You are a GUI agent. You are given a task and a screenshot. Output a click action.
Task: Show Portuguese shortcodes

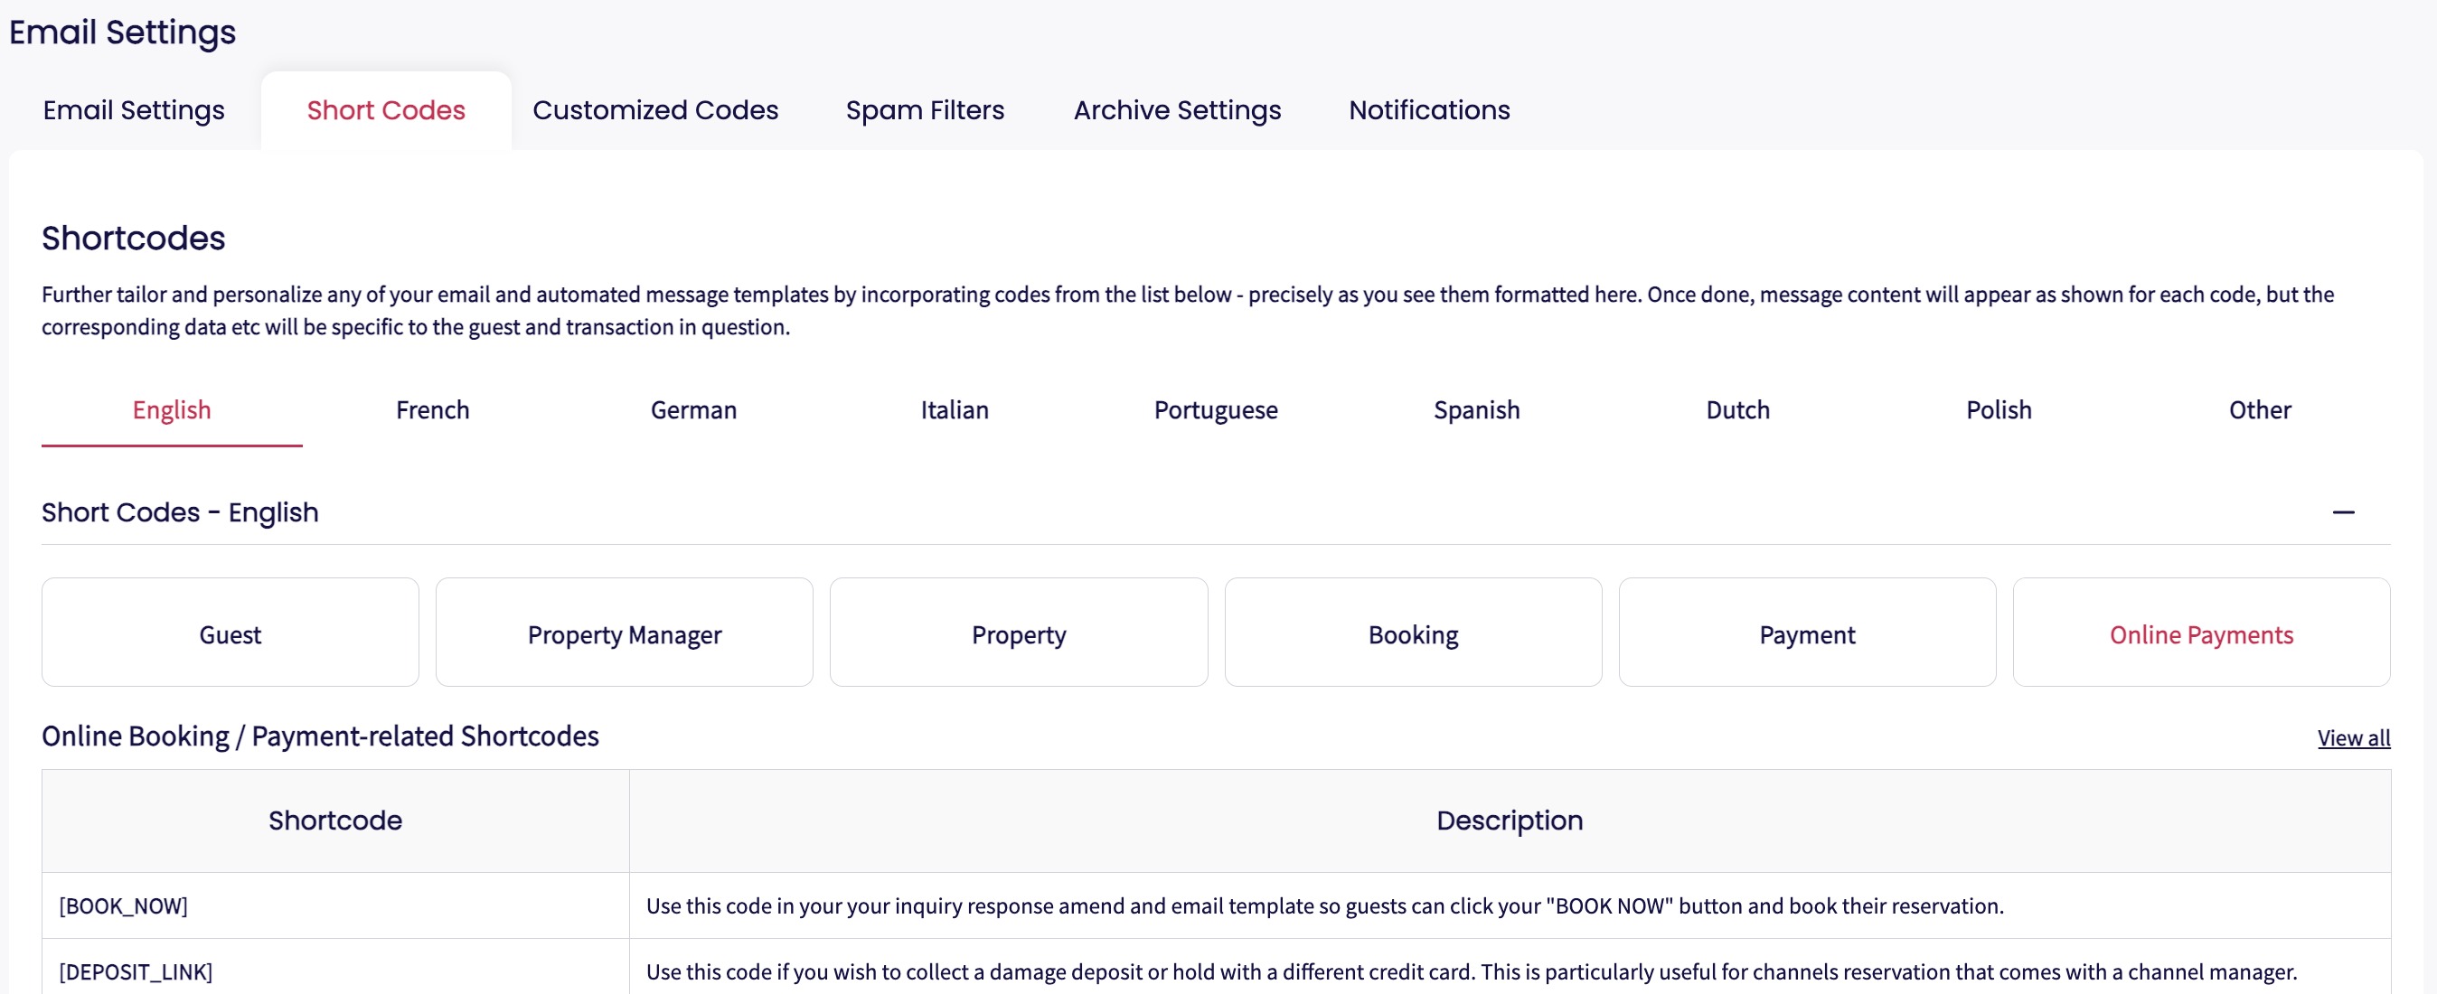tap(1215, 410)
